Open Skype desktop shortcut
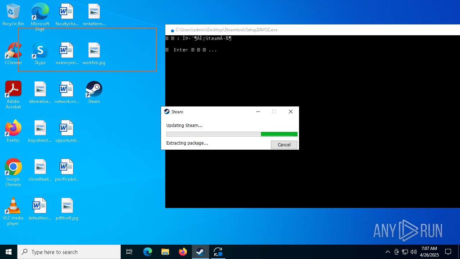 pyautogui.click(x=40, y=54)
